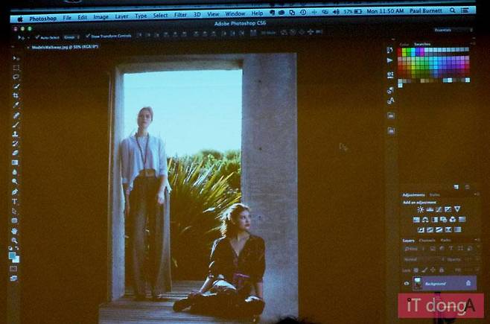Select the Move tool in the toolbar
Image resolution: width=490 pixels, height=324 pixels.
[16, 57]
